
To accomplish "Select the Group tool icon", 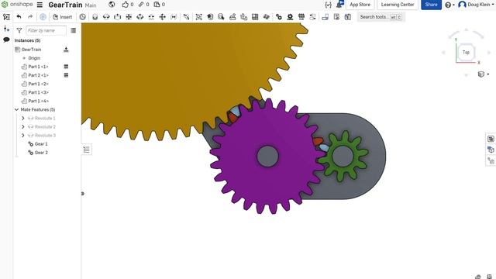I will 198,17.
